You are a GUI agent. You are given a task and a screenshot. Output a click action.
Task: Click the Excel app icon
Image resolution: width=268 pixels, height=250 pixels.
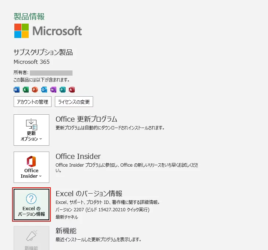coord(26,90)
